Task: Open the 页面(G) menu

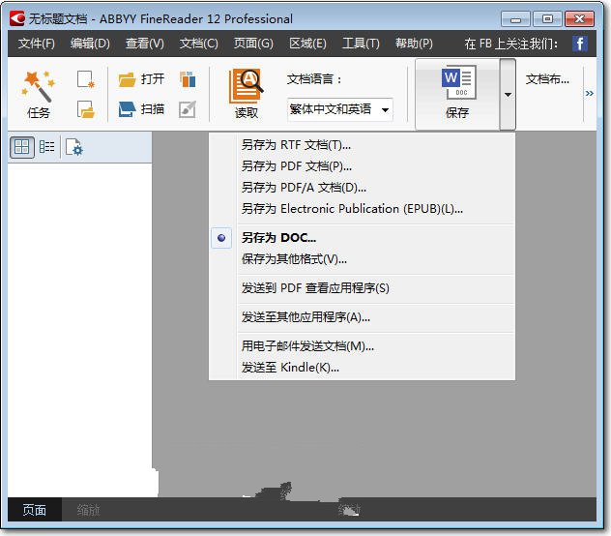Action: coord(253,44)
